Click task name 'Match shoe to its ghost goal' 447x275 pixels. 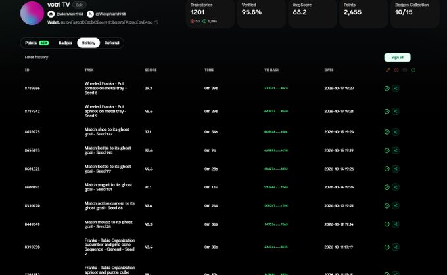(106, 131)
